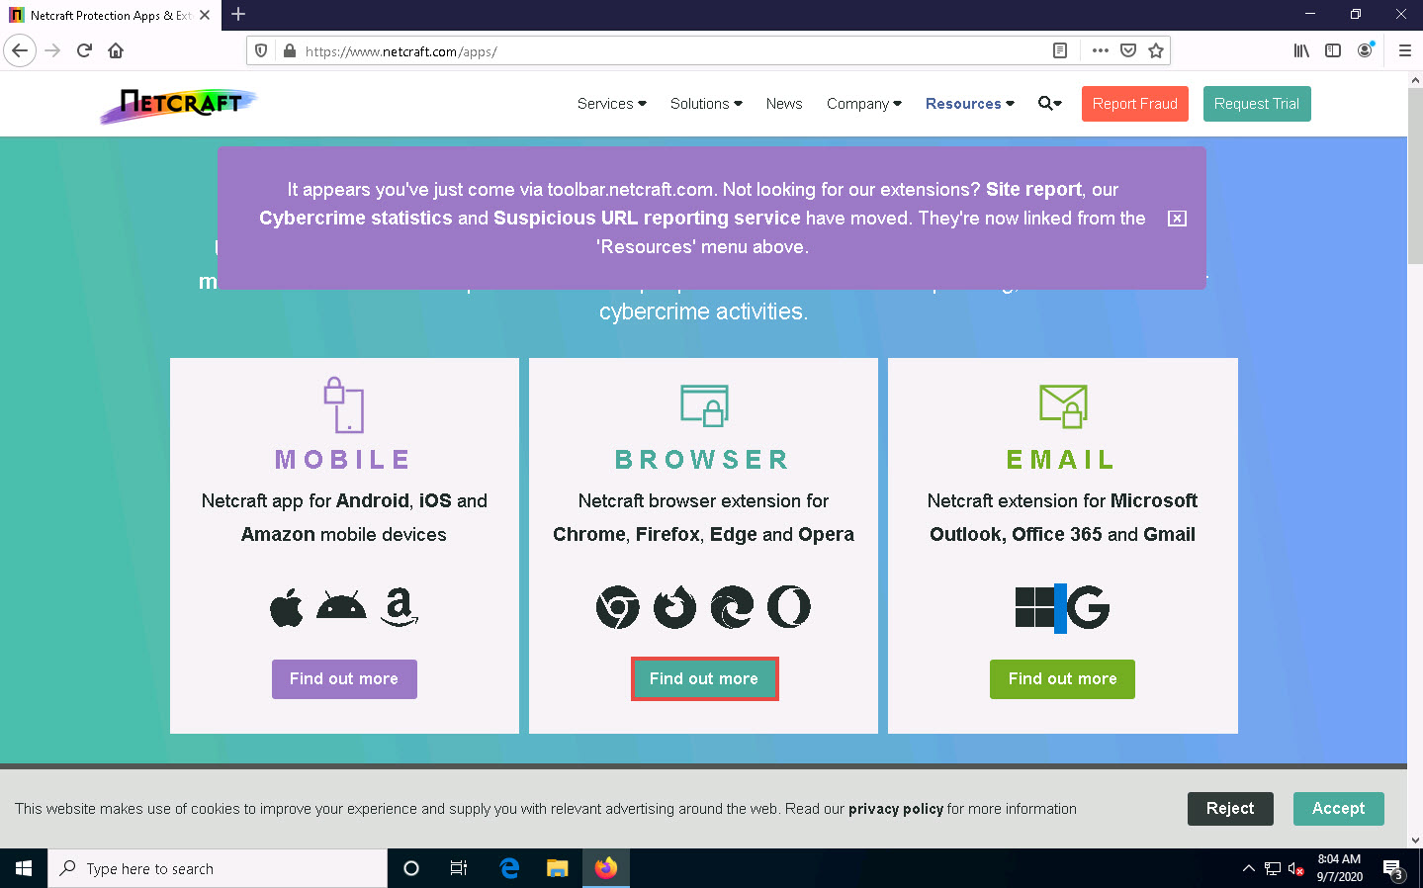The height and width of the screenshot is (888, 1423).
Task: Open Task View on the taskbar
Action: coord(459,868)
